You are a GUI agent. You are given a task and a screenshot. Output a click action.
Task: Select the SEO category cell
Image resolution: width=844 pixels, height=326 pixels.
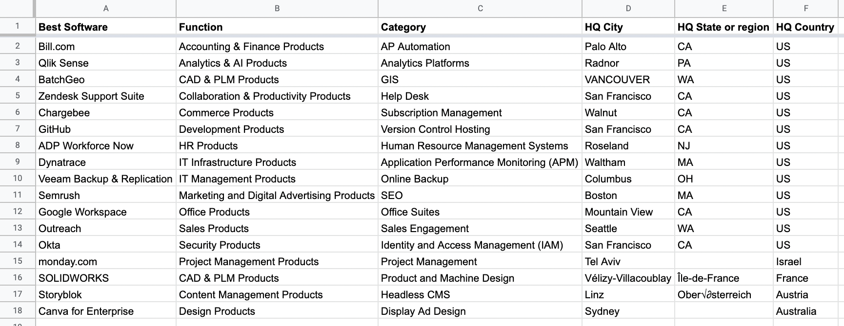[x=480, y=195]
